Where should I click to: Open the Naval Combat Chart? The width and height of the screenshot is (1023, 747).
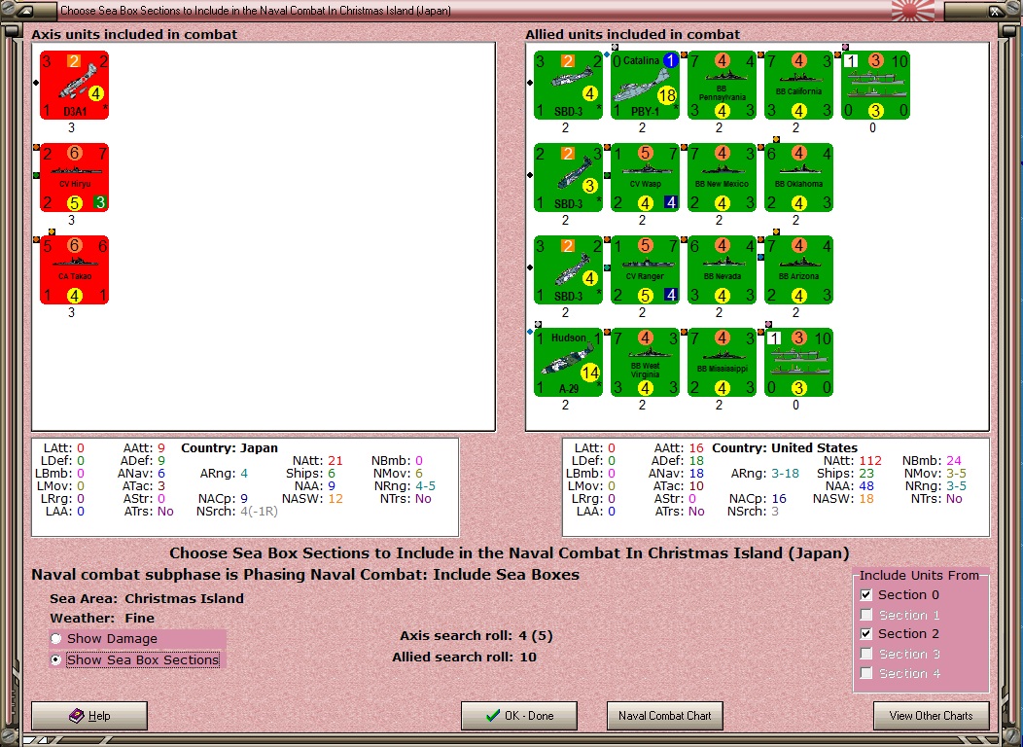pyautogui.click(x=665, y=716)
